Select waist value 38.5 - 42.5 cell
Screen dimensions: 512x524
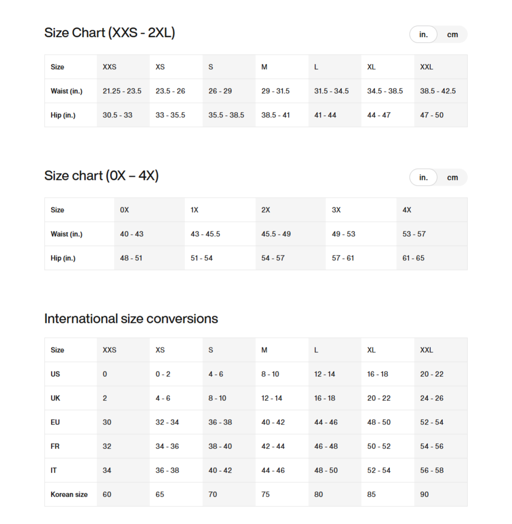(438, 91)
